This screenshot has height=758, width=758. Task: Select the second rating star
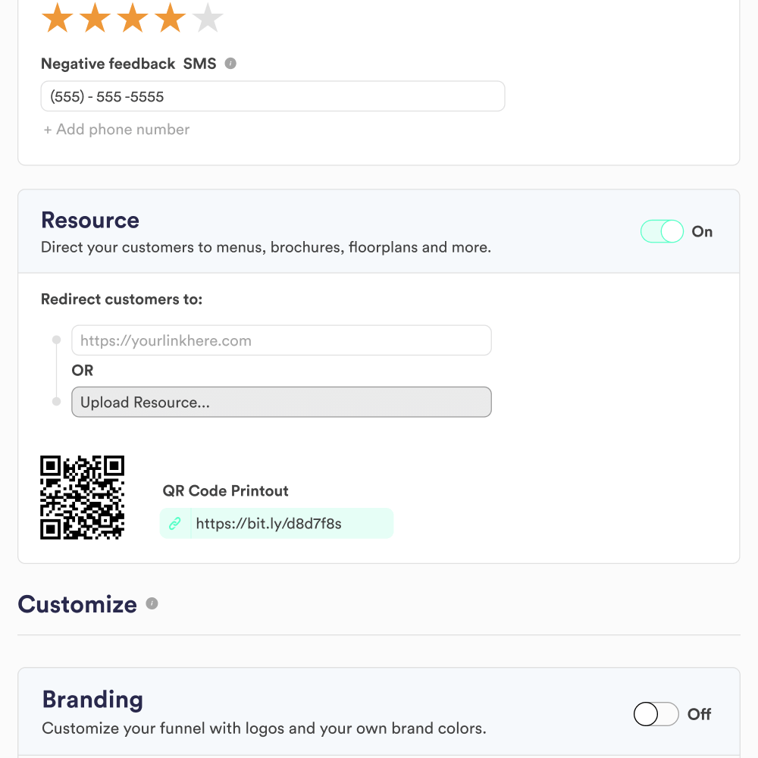point(96,17)
